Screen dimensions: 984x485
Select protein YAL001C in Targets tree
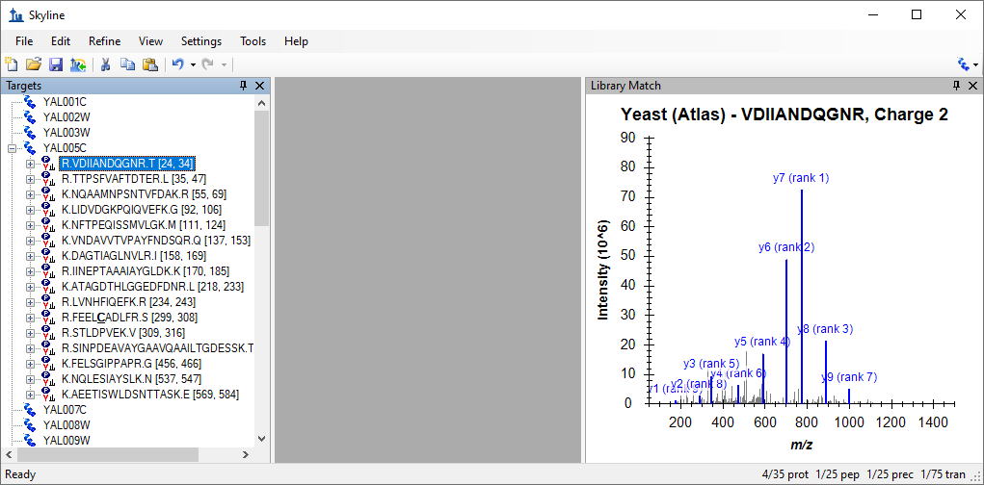tap(64, 101)
